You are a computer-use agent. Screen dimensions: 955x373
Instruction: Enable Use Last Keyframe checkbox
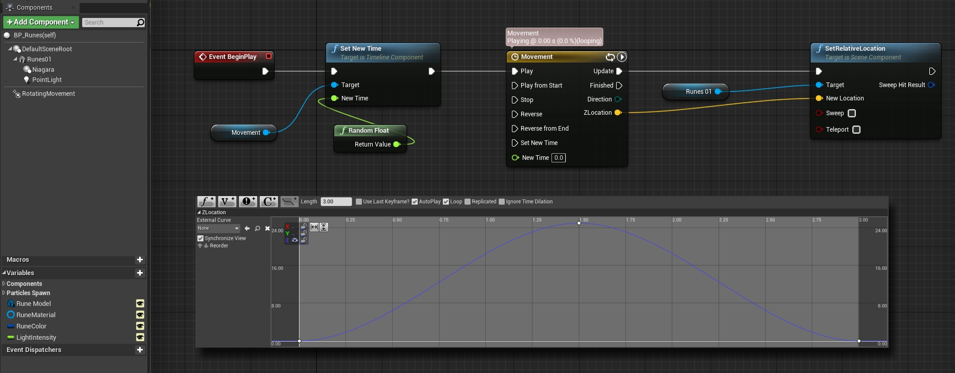[x=359, y=201]
